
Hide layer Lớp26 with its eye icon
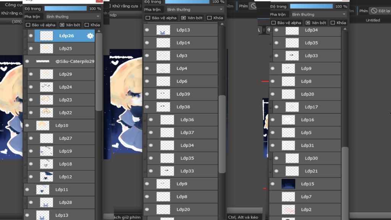click(31, 36)
